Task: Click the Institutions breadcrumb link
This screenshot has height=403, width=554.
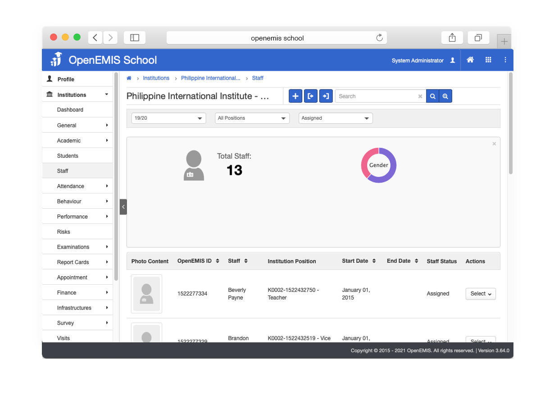Action: [x=156, y=78]
